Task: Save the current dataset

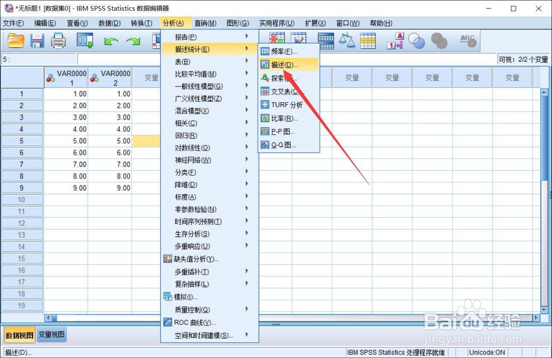Action: click(37, 40)
